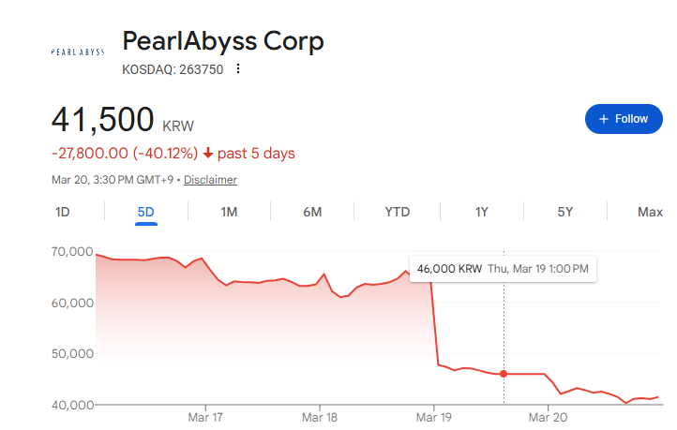Click the 46,000 KRW price tooltip
Screen dimensions: 677x430
pyautogui.click(x=504, y=268)
